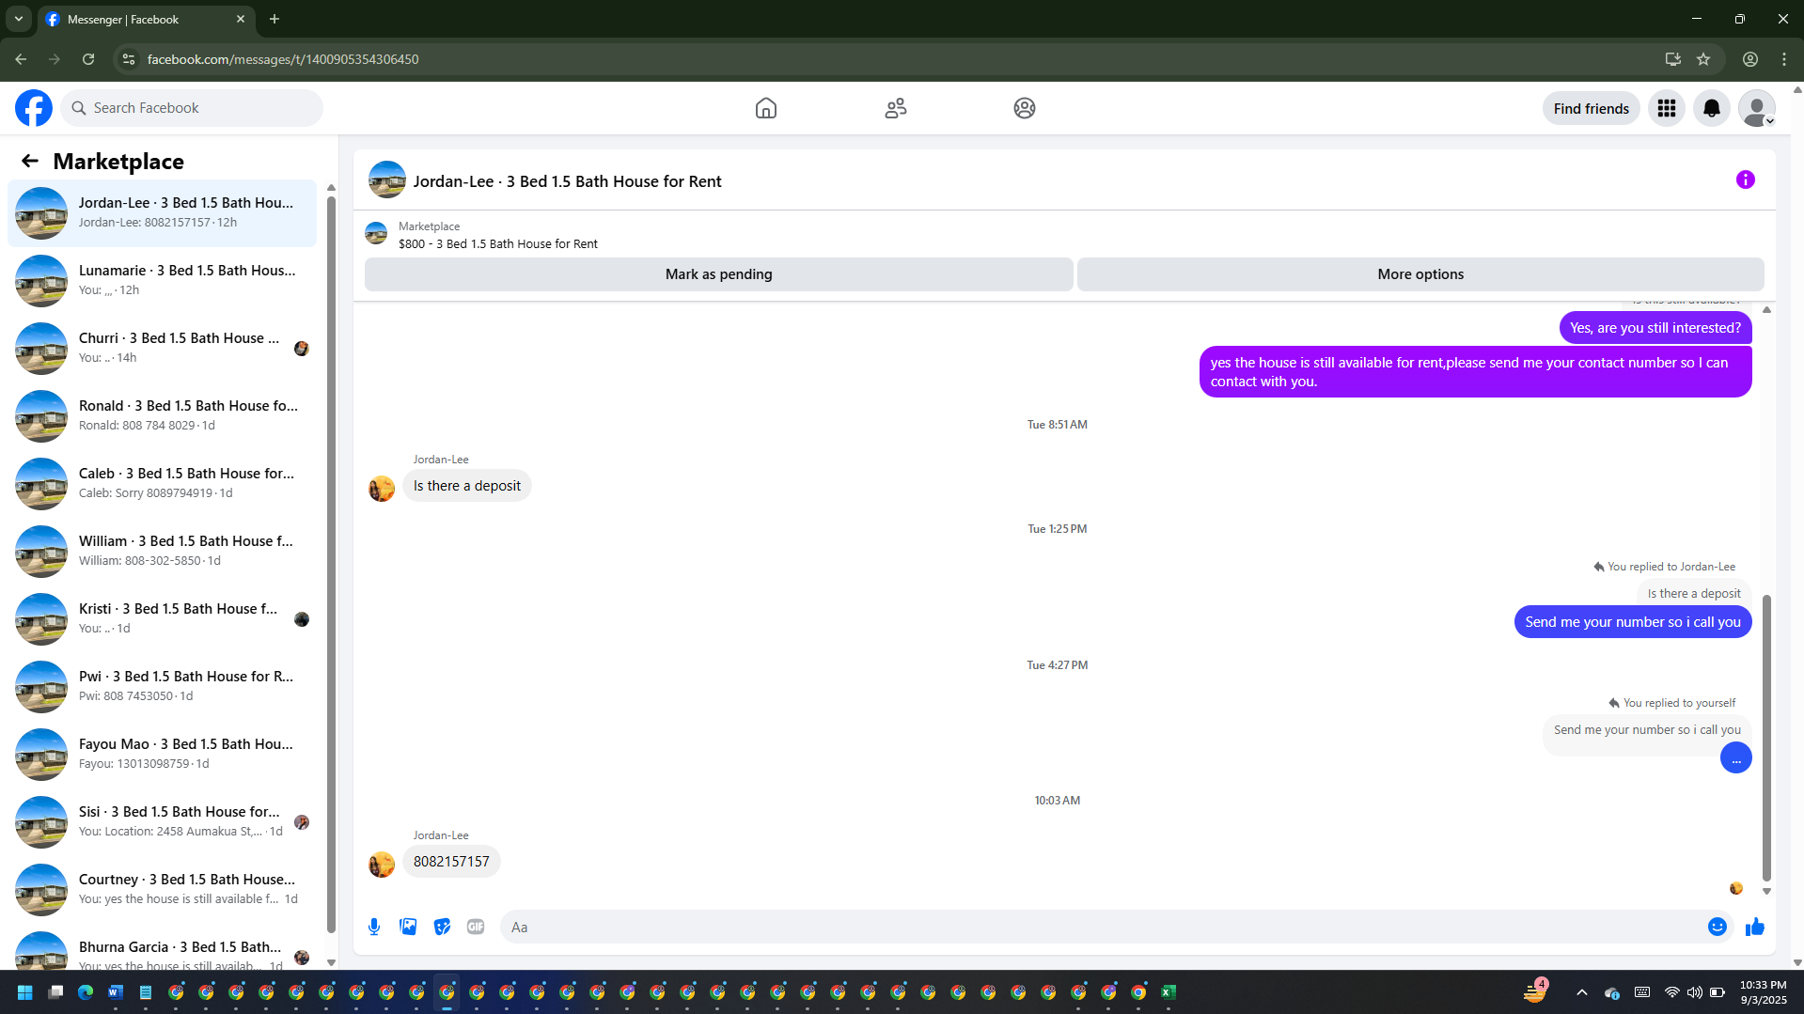1804x1014 pixels.
Task: Choose a sticker with the sticker icon
Action: point(442,927)
